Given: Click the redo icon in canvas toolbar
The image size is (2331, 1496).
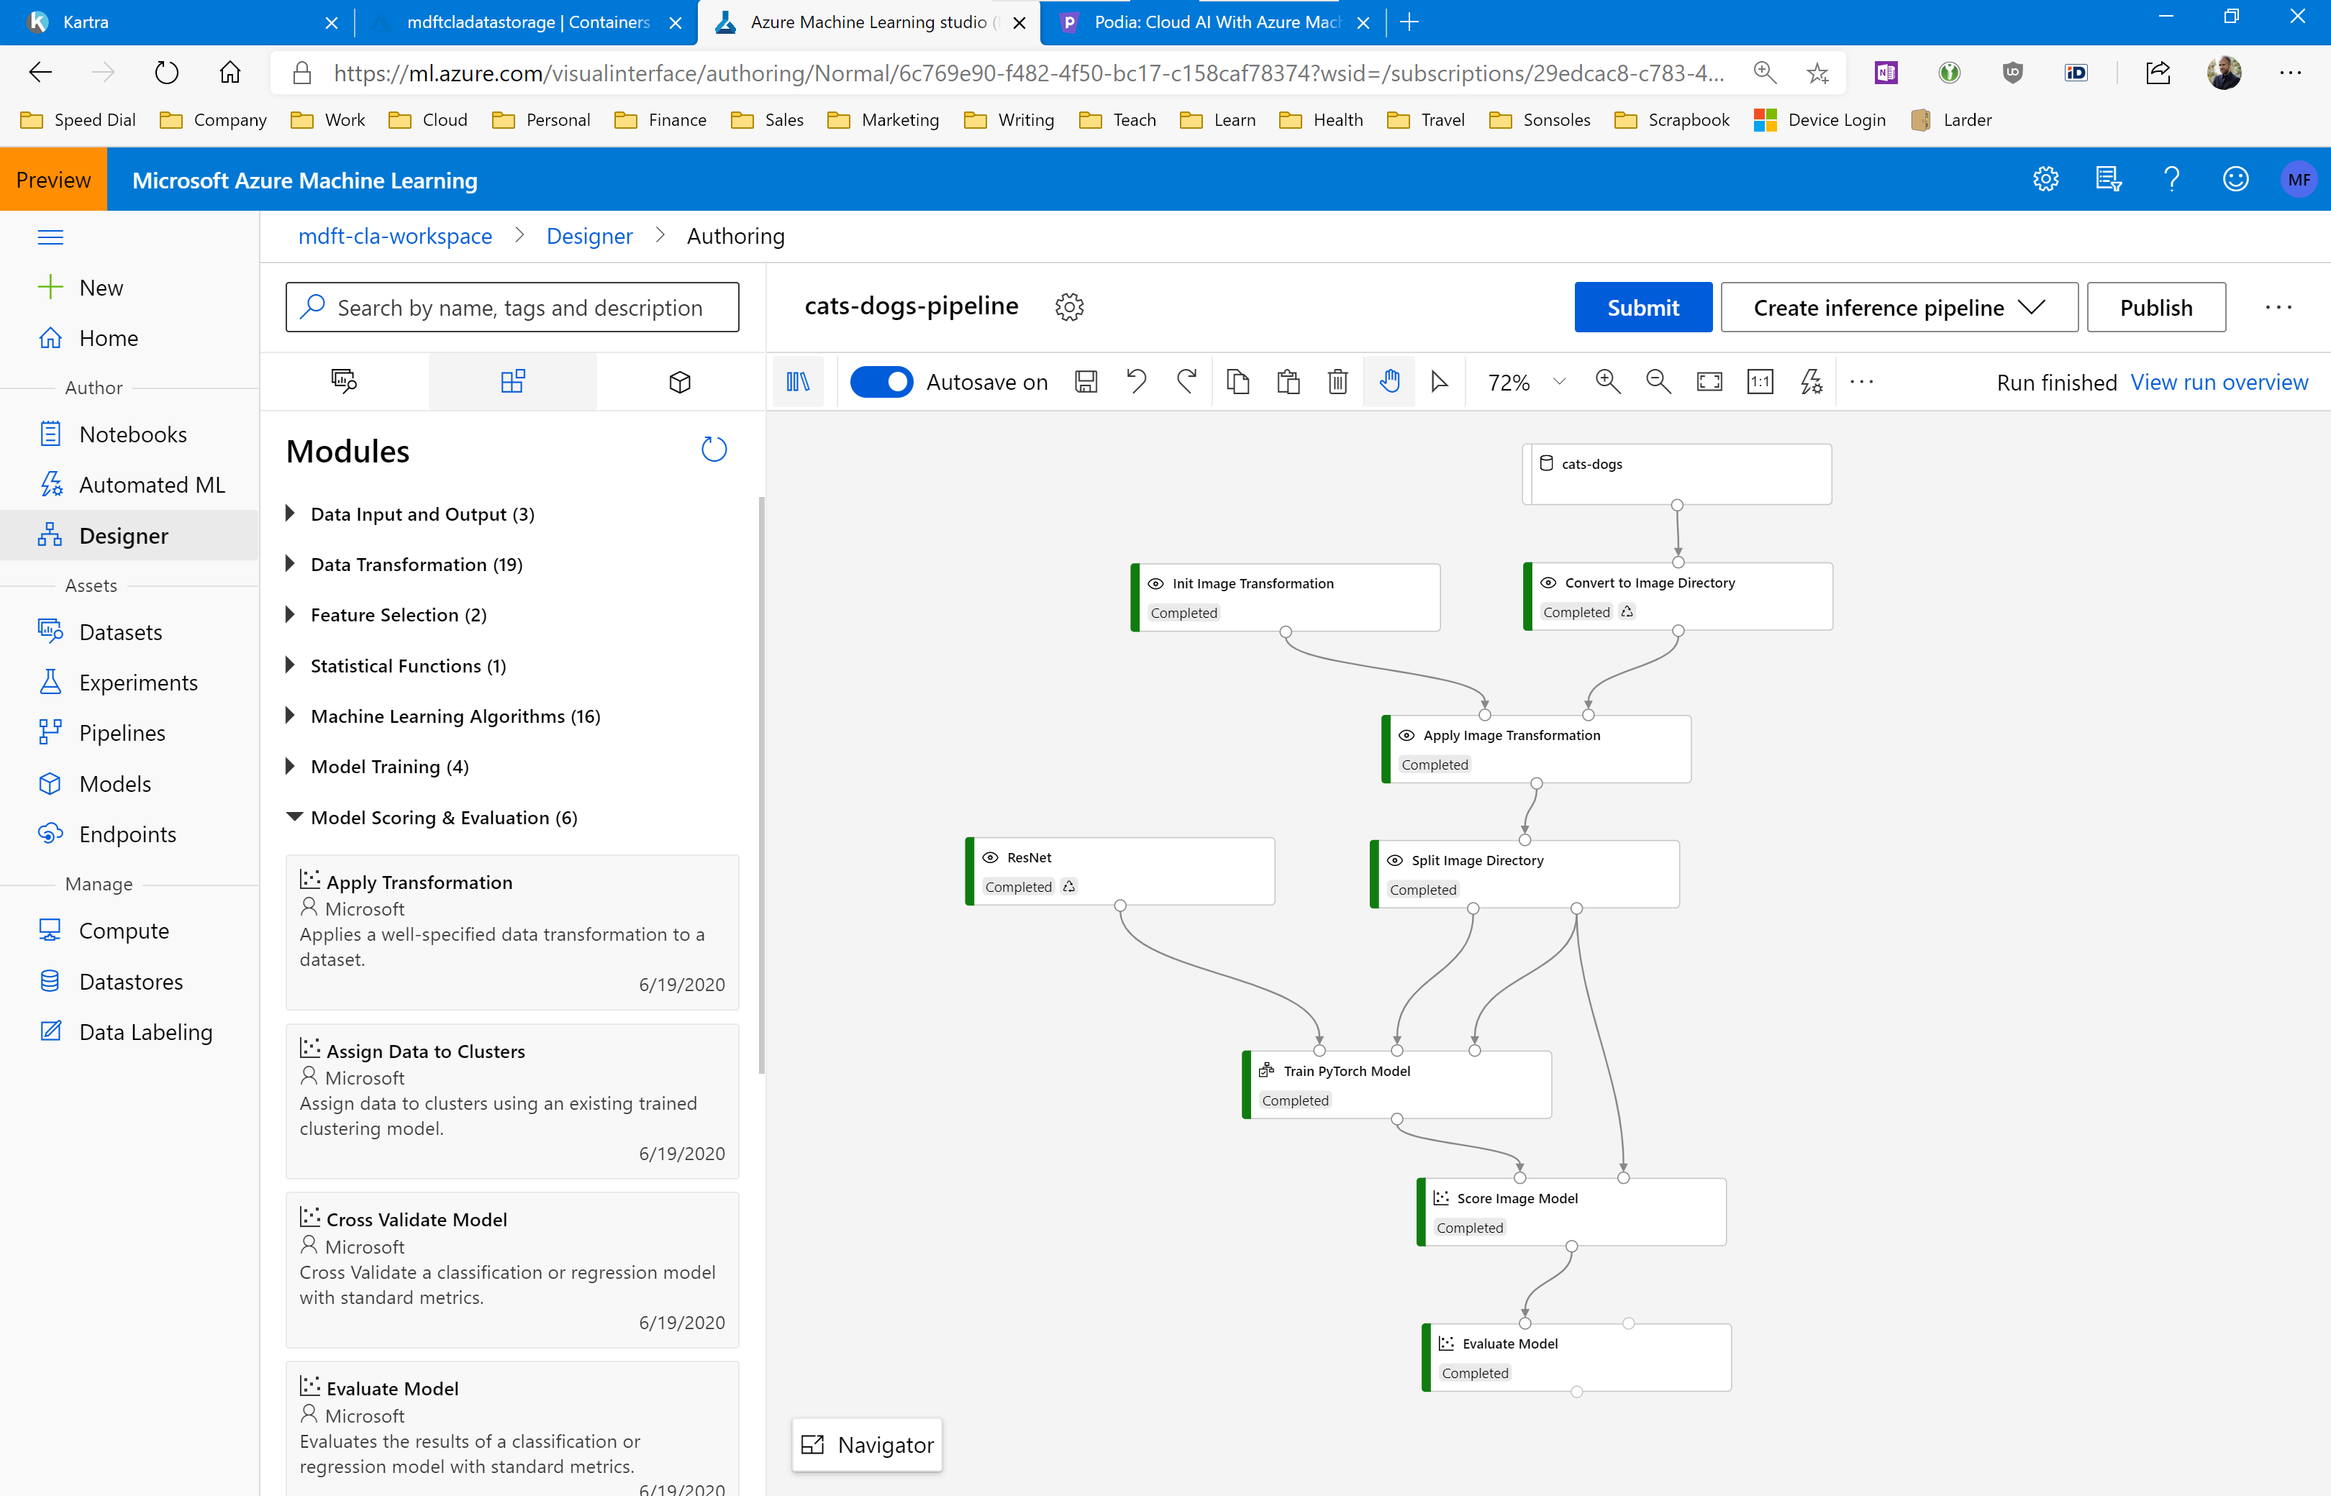Looking at the screenshot, I should 1186,382.
